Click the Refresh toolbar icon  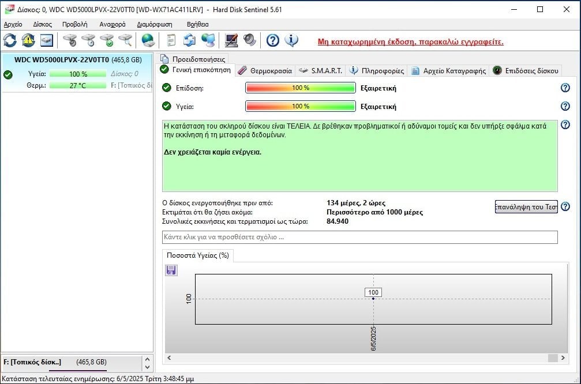tap(10, 40)
